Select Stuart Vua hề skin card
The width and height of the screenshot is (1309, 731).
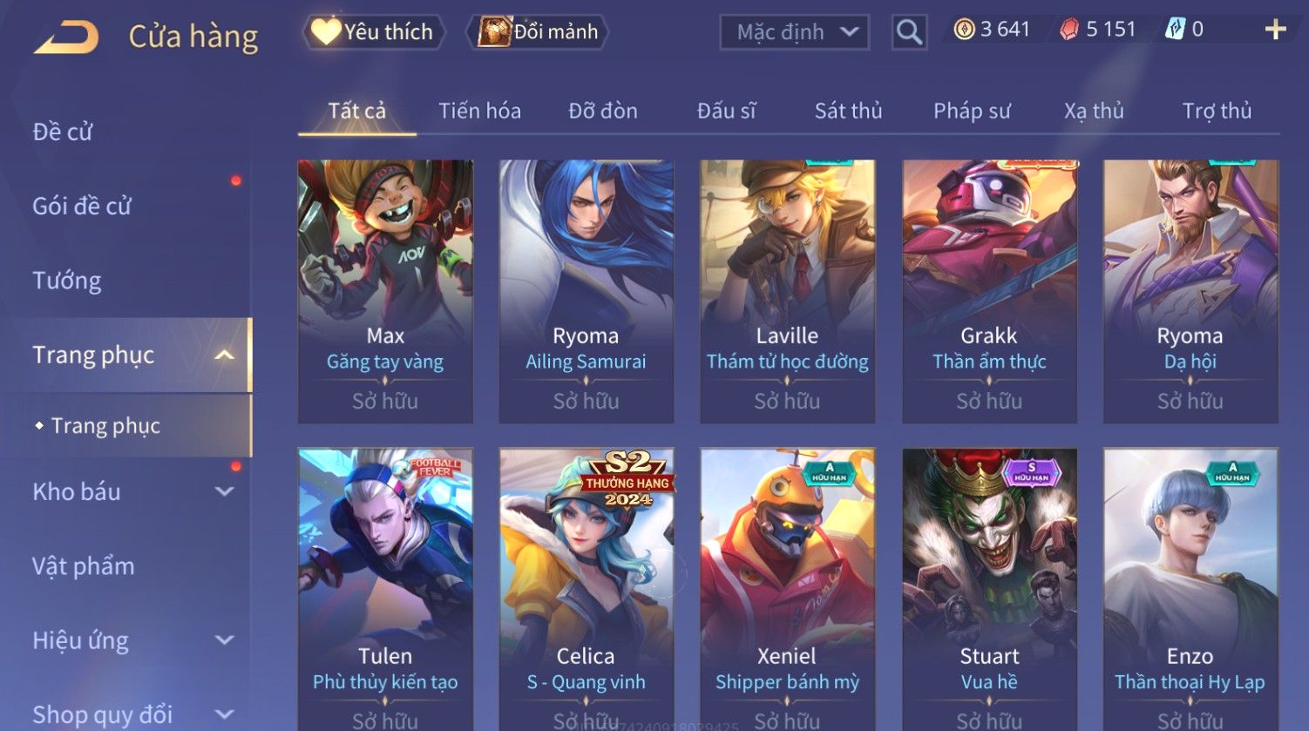click(x=989, y=589)
